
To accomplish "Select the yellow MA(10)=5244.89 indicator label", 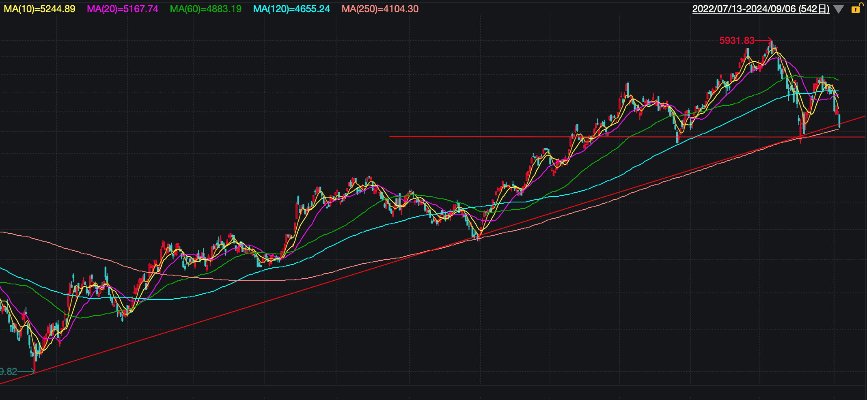I will pyautogui.click(x=39, y=9).
